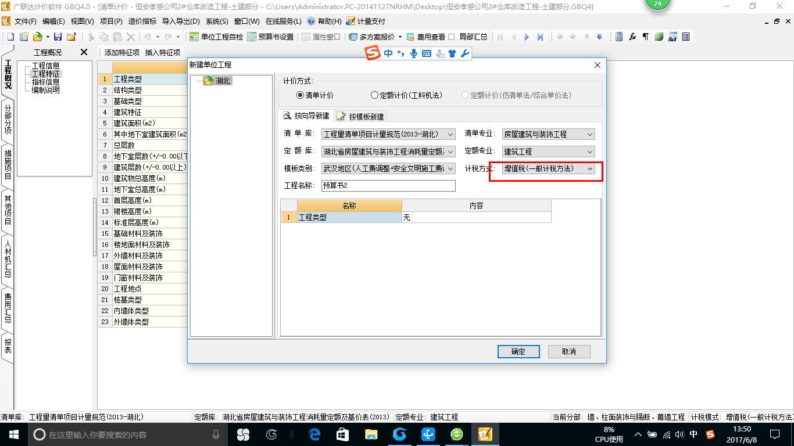Click the paragraph mark icon

(x=645, y=37)
